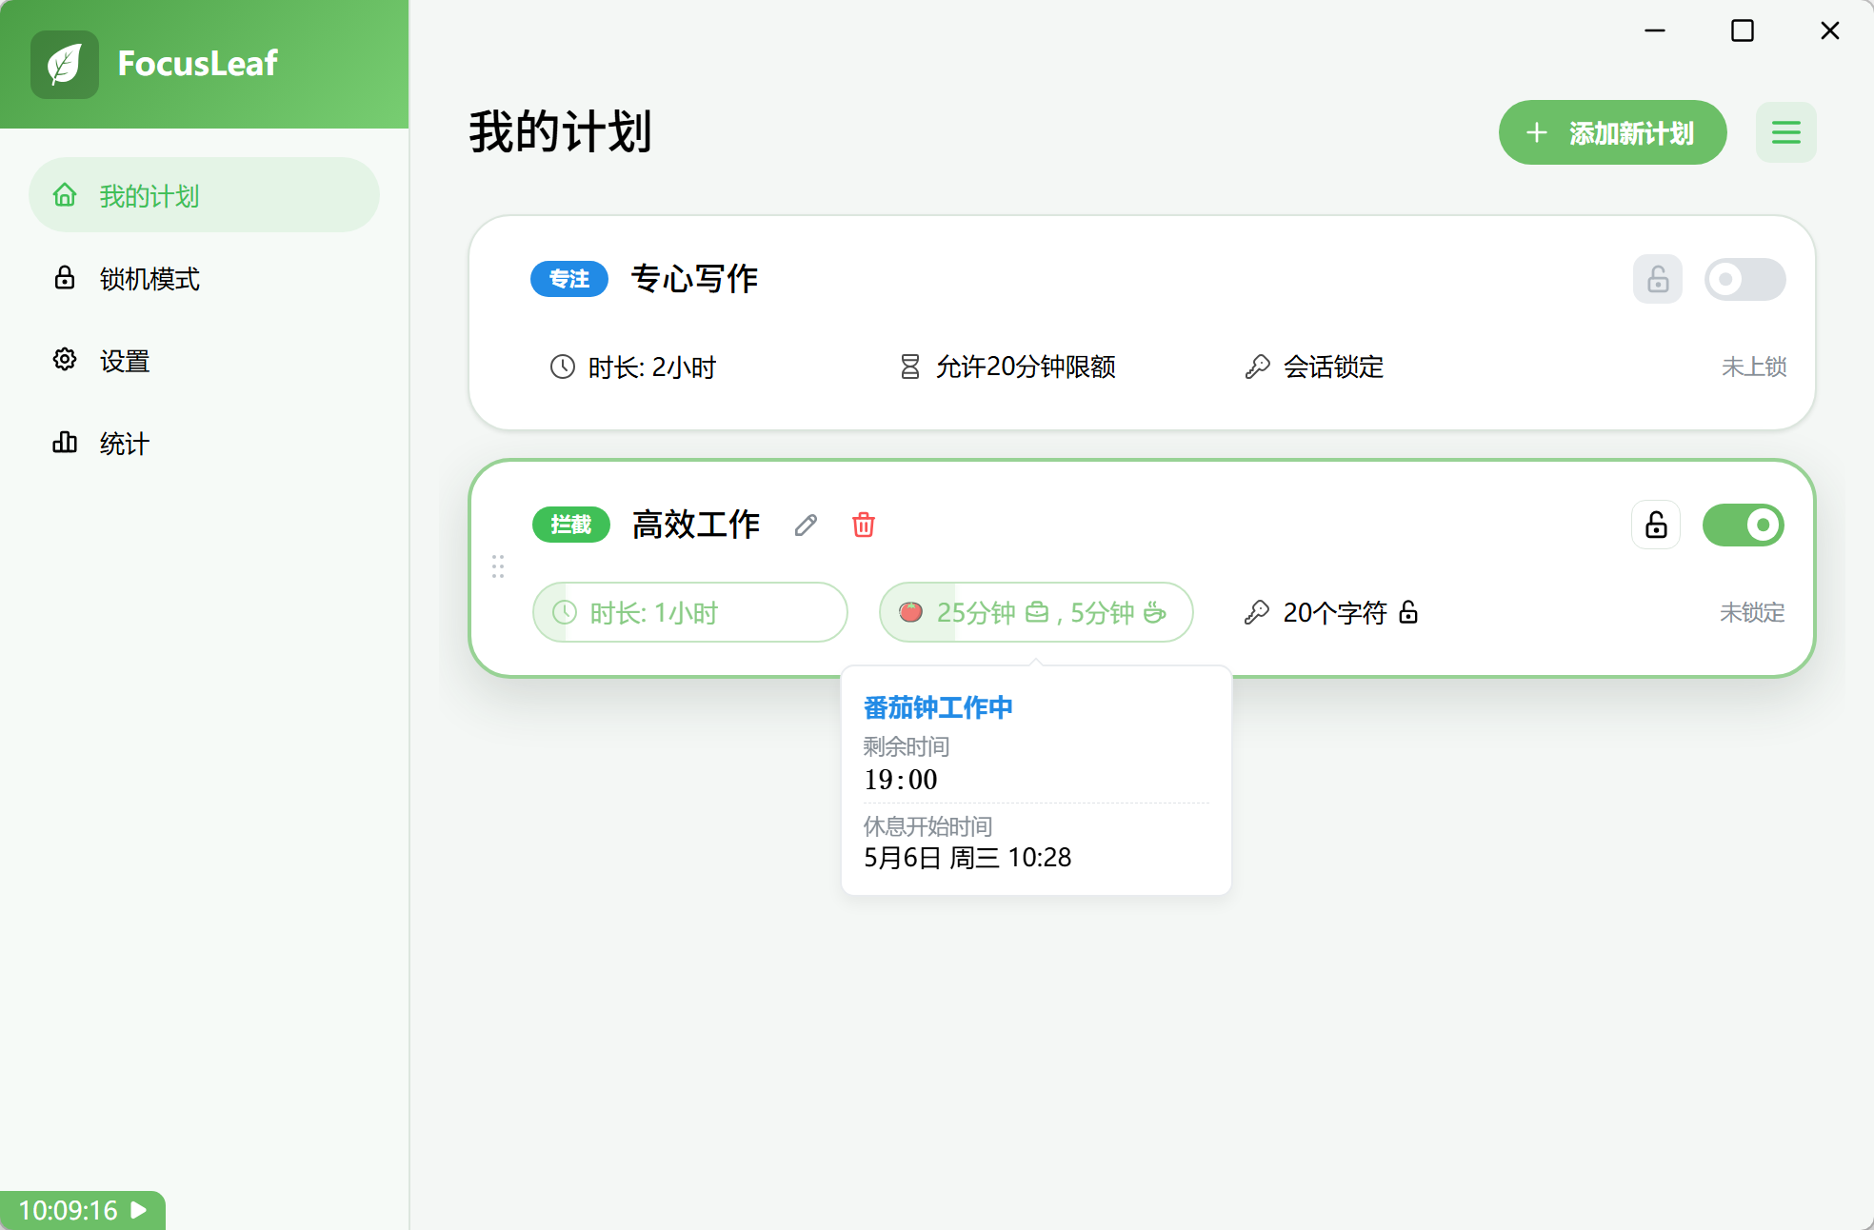1874x1230 pixels.
Task: Maximize the FocusLeaf window
Action: [1743, 30]
